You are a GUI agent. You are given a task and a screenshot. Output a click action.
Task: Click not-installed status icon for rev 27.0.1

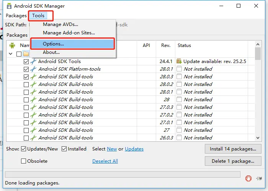179,123
